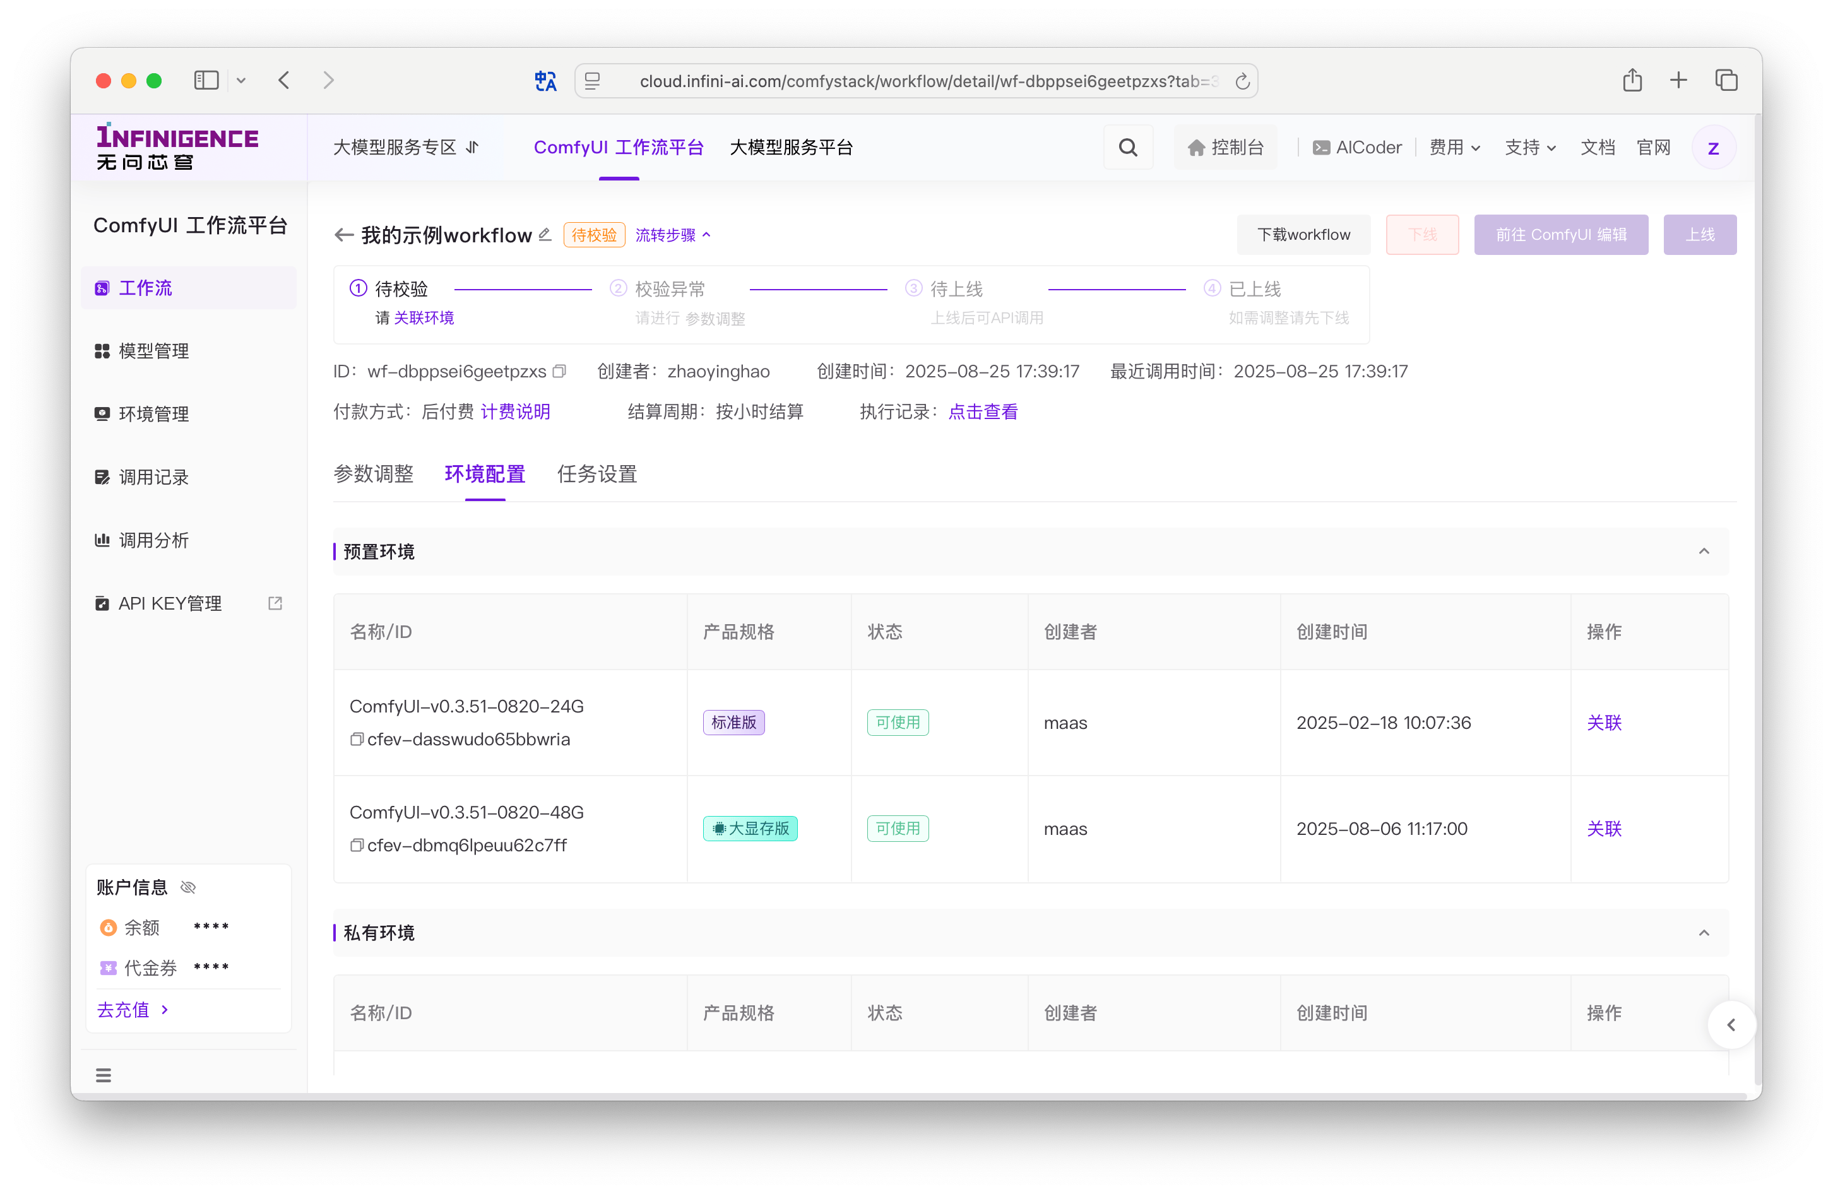Switch to 任务设置 tab
Screen dimensions: 1833x1194
pyautogui.click(x=597, y=473)
